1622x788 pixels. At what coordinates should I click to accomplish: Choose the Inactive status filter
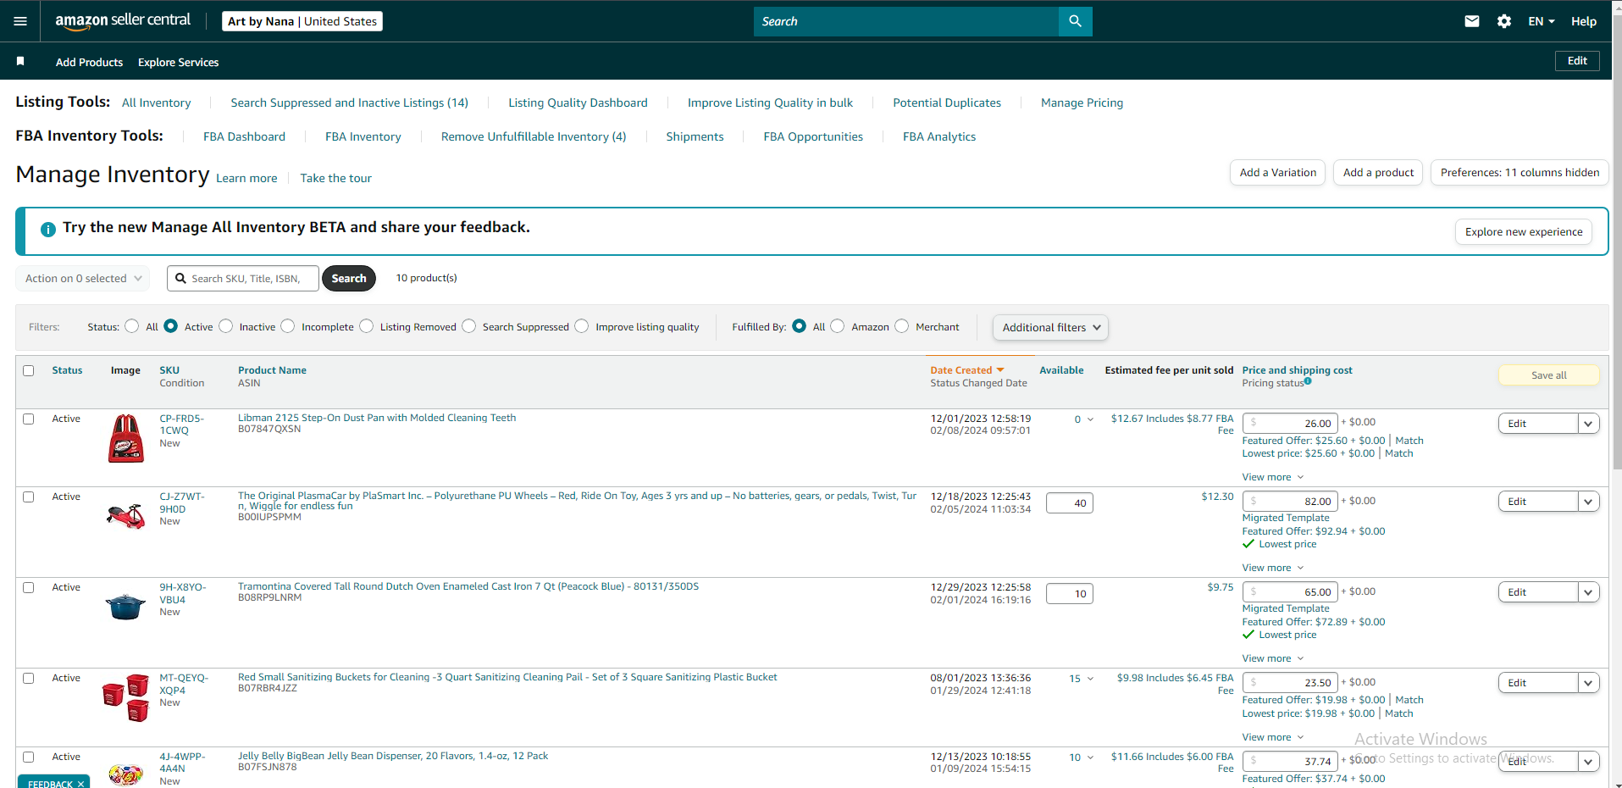226,326
